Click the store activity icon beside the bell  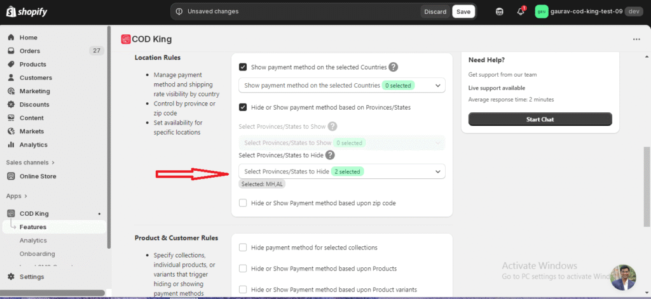coord(500,11)
